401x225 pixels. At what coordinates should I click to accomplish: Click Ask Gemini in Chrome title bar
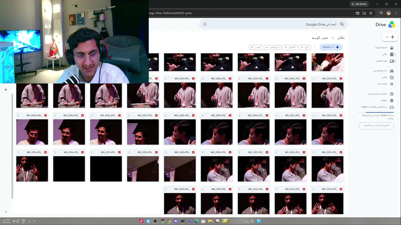359,4
